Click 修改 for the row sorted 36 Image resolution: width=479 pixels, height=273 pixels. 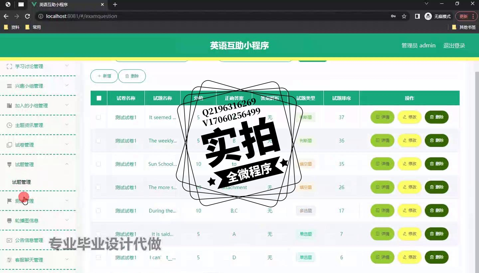pyautogui.click(x=409, y=140)
